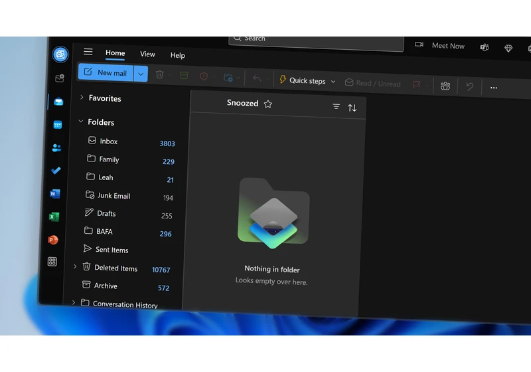Open the Family folder

click(131, 160)
